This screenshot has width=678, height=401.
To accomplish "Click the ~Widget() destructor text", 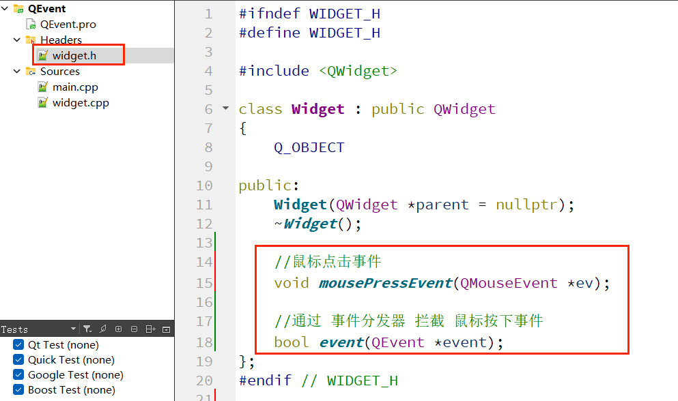I will [317, 224].
